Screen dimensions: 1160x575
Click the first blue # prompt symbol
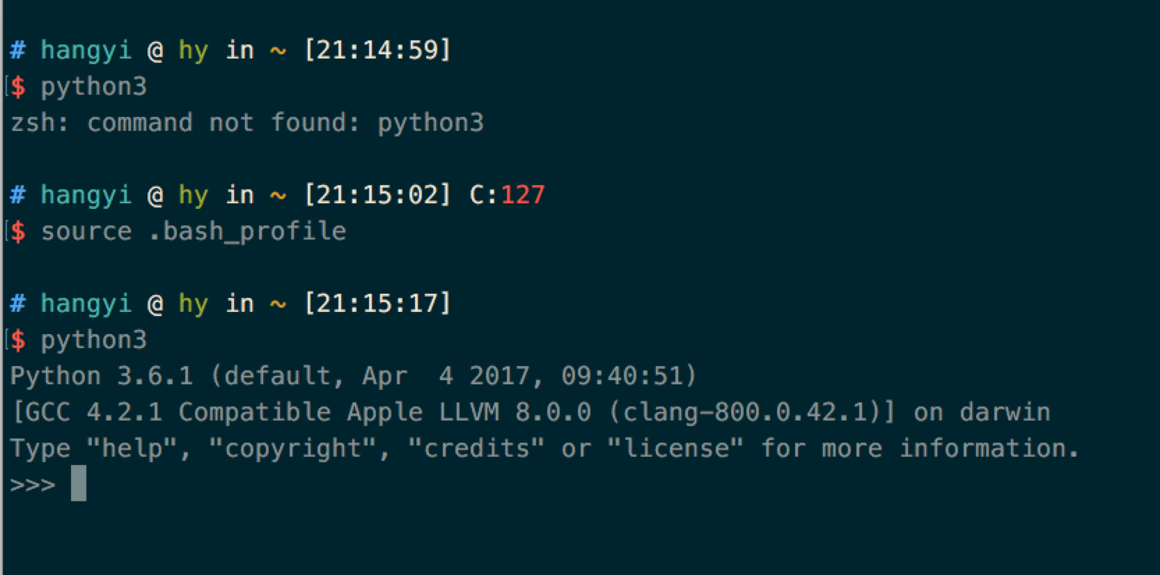18,50
